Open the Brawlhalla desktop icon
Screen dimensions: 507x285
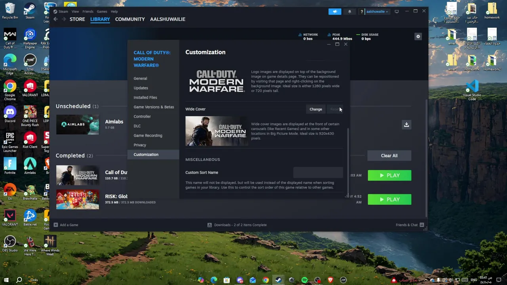tap(30, 192)
